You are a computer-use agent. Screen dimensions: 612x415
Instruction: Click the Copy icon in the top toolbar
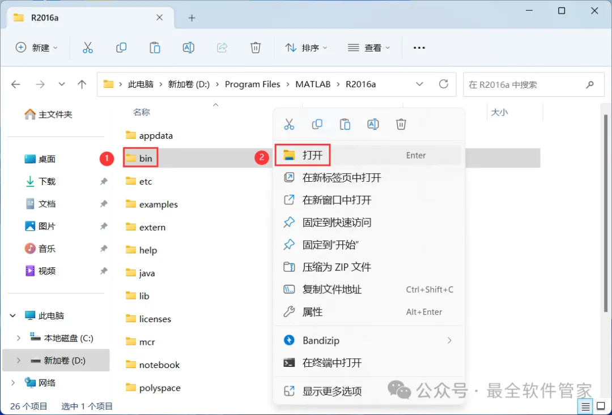point(121,48)
